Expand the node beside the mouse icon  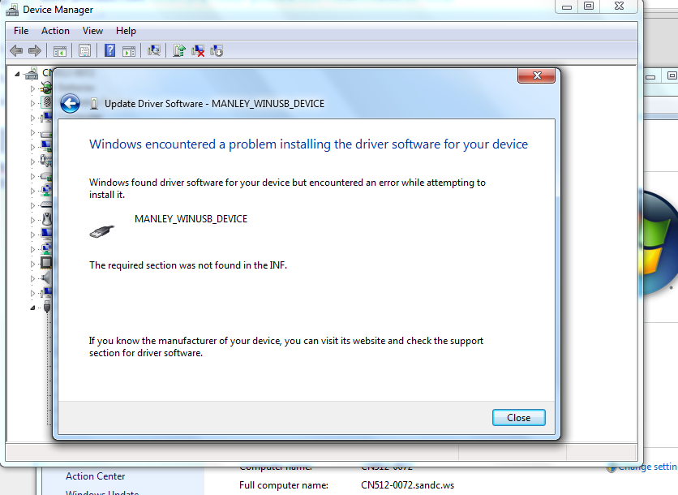click(x=32, y=220)
